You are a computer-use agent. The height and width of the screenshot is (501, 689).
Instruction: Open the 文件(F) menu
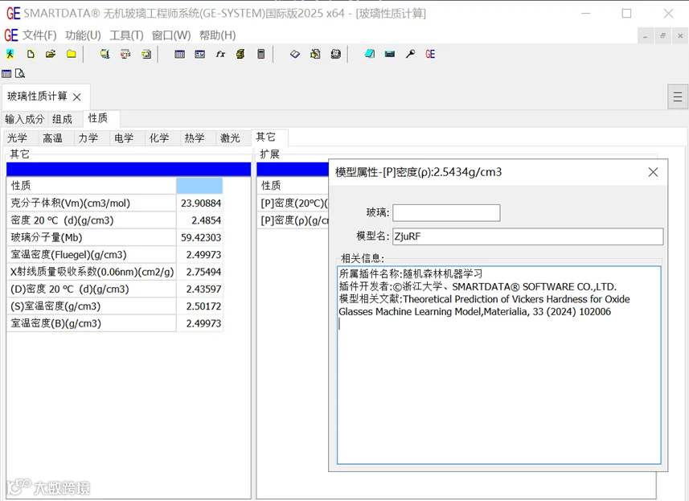[39, 35]
